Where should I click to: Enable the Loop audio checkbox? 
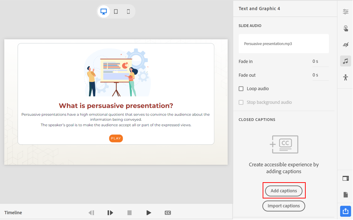point(241,89)
